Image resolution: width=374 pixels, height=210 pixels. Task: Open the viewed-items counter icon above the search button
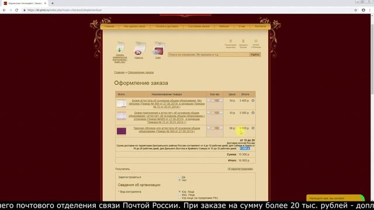230,41
